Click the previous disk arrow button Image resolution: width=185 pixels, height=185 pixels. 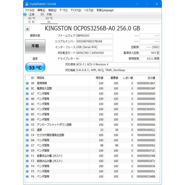point(27,29)
